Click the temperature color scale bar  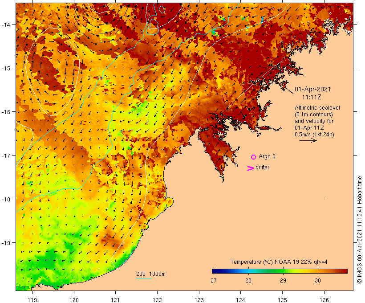coord(280,271)
